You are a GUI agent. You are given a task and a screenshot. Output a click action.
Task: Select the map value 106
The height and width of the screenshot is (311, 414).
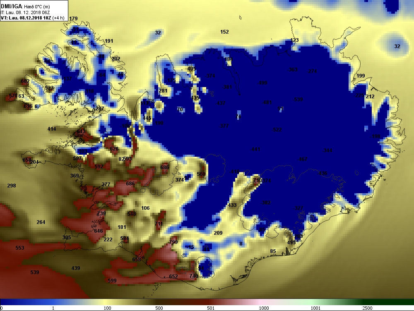tap(145, 208)
